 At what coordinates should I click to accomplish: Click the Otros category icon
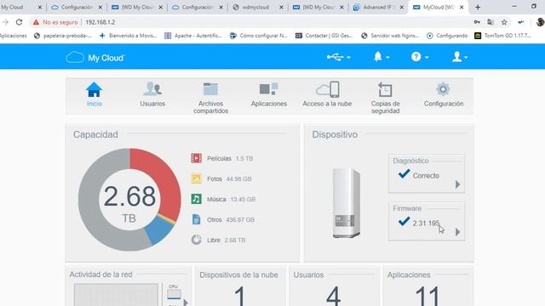pyautogui.click(x=196, y=219)
